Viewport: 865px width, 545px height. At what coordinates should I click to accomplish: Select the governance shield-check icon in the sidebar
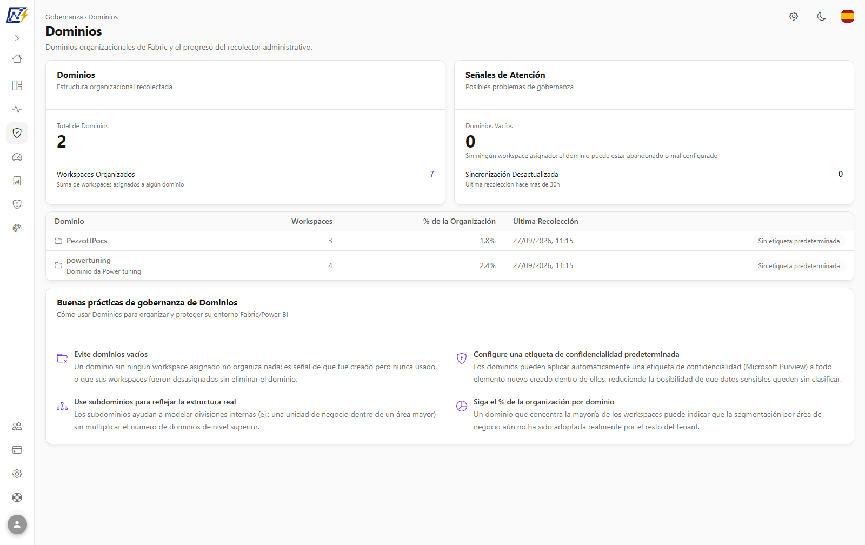17,133
